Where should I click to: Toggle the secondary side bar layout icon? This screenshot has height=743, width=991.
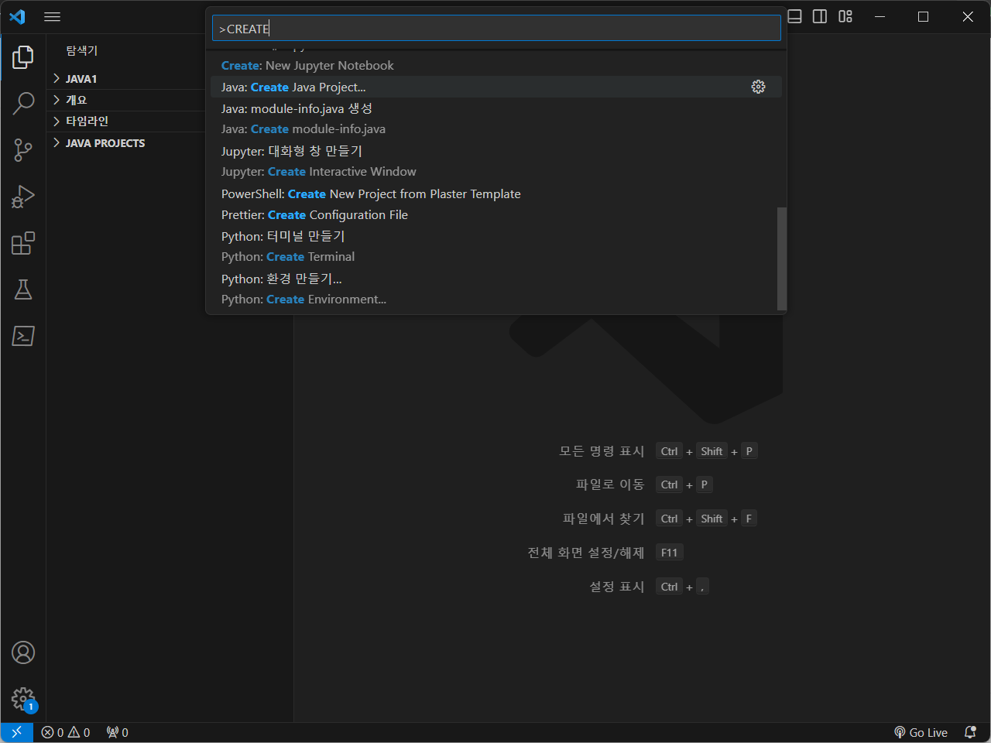click(x=820, y=16)
